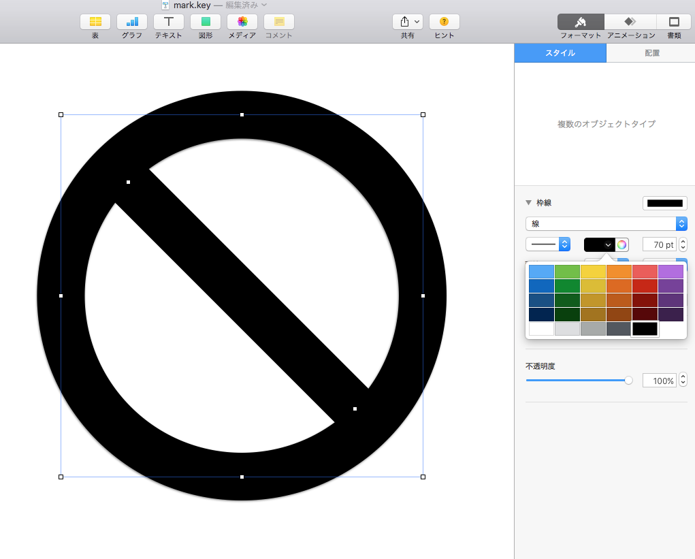Toggle the アニメーション inspector
The width and height of the screenshot is (695, 559).
click(x=630, y=22)
